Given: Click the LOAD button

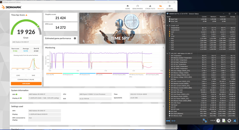Looking at the screenshot, I should [x=18, y=75].
